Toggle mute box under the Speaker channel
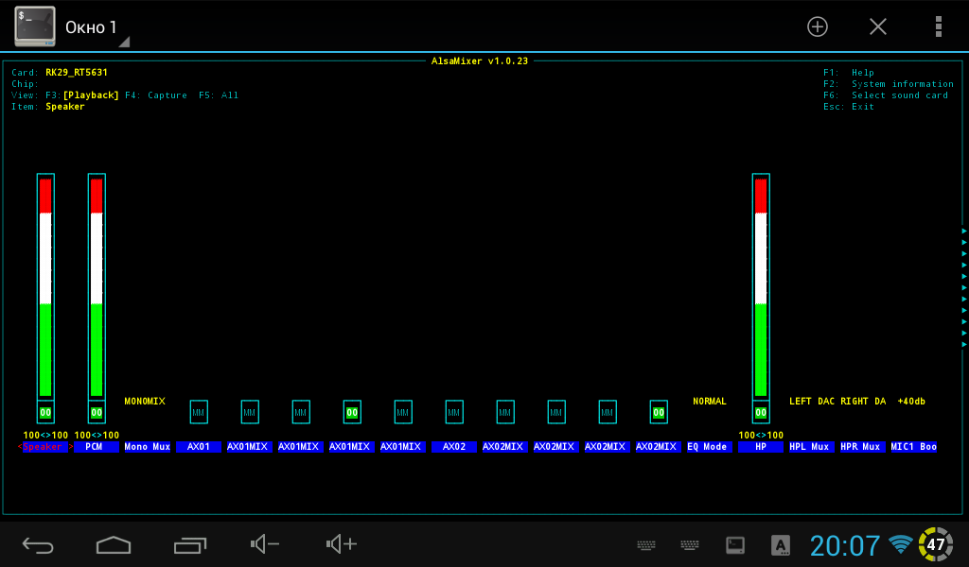Image resolution: width=969 pixels, height=567 pixels. [45, 413]
